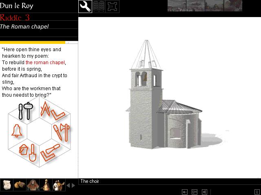261x195 pixels.
Task: Choose the chisel and mallet workman
Action: [26, 111]
